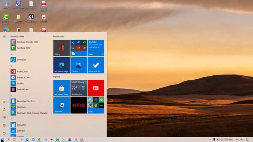Click the microphone icon in system tray
253x142 pixels.
[214, 139]
